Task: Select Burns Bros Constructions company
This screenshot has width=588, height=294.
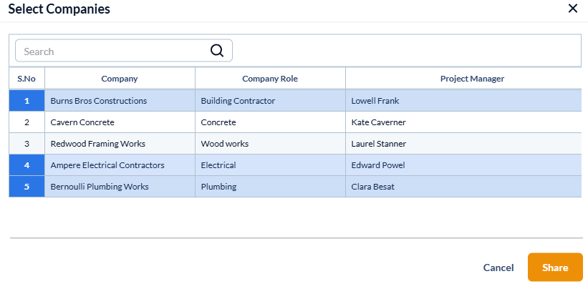Action: tap(99, 101)
